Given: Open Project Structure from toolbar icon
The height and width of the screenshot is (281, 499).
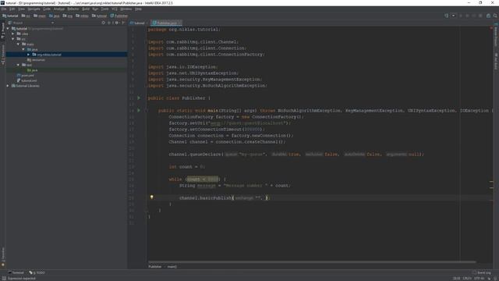Looking at the screenshot, I should tap(489, 16).
